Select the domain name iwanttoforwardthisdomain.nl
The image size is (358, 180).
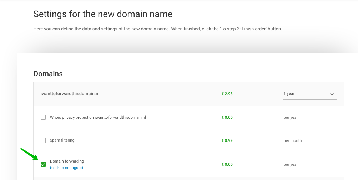point(70,94)
